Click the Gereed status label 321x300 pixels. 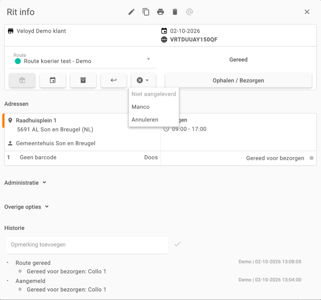[238, 59]
